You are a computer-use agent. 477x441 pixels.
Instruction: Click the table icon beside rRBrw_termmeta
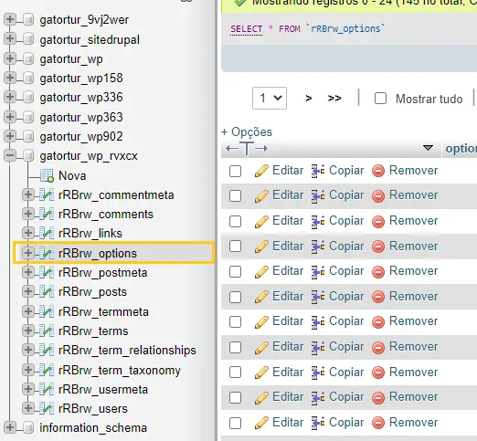pyautogui.click(x=47, y=311)
